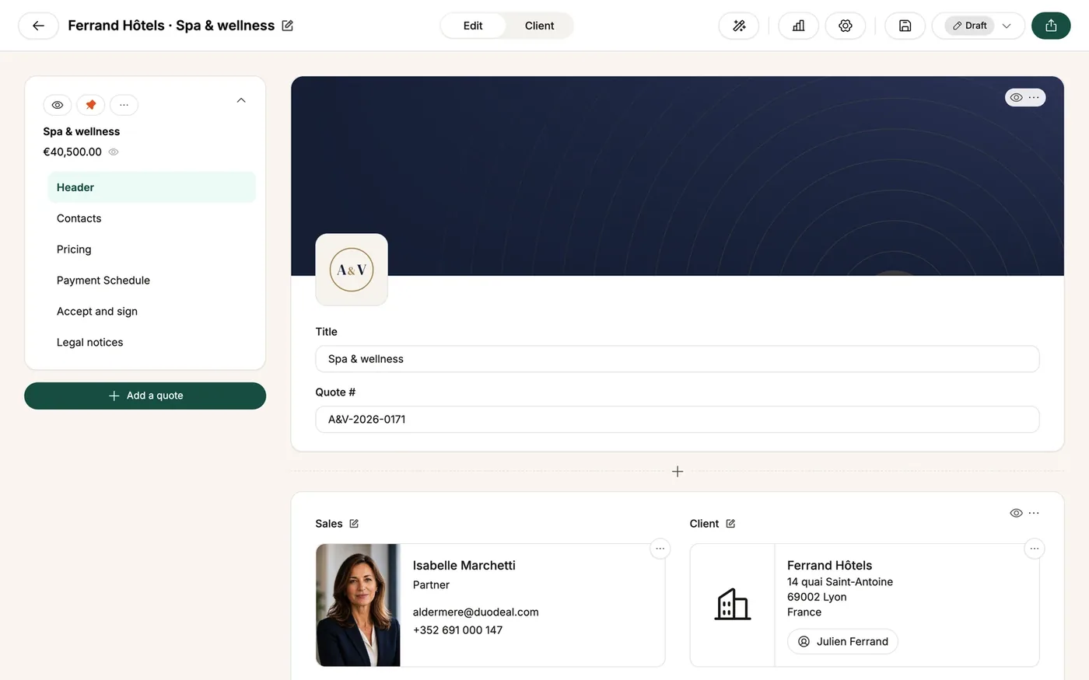Toggle contacts section visibility eye
The image size is (1089, 680).
[x=1016, y=513]
